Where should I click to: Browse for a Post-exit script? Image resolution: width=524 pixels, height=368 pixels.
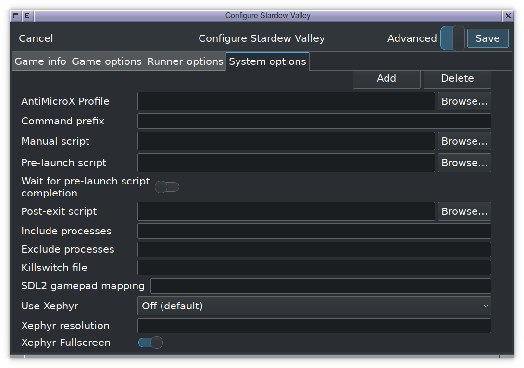click(464, 211)
